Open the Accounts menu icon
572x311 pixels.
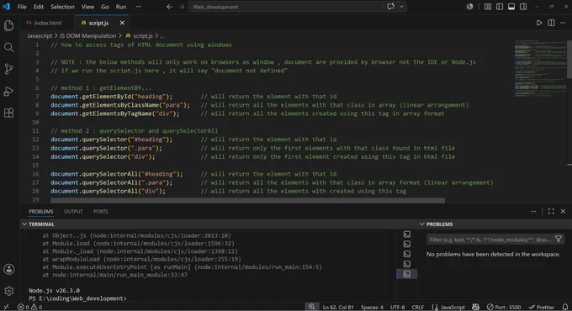pyautogui.click(x=8, y=269)
